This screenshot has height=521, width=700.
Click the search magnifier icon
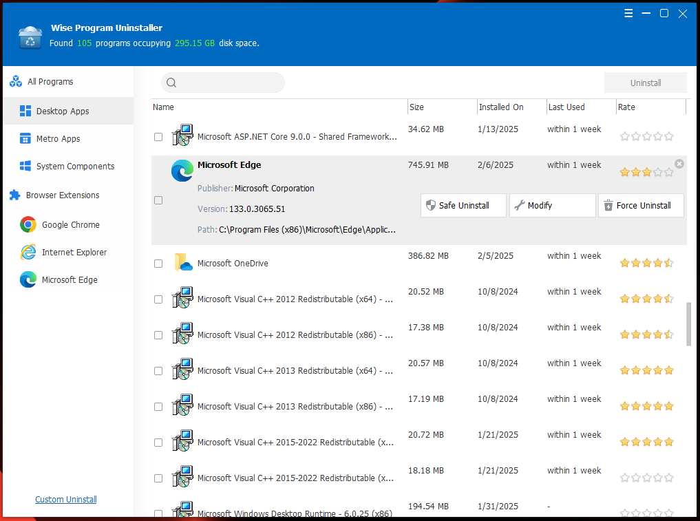[x=171, y=83]
